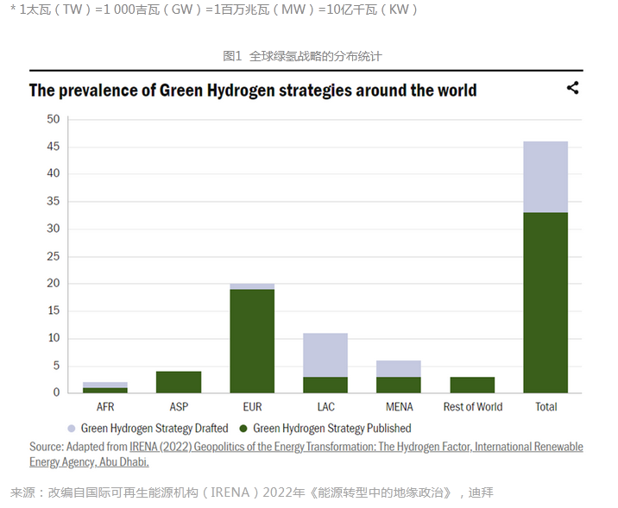Select the Drafted segment of the MENA bar
The width and height of the screenshot is (618, 508).
click(399, 368)
